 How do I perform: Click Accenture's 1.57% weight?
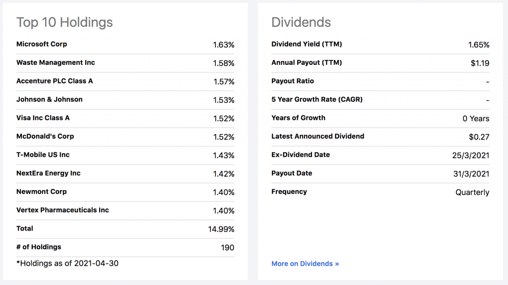pos(224,82)
